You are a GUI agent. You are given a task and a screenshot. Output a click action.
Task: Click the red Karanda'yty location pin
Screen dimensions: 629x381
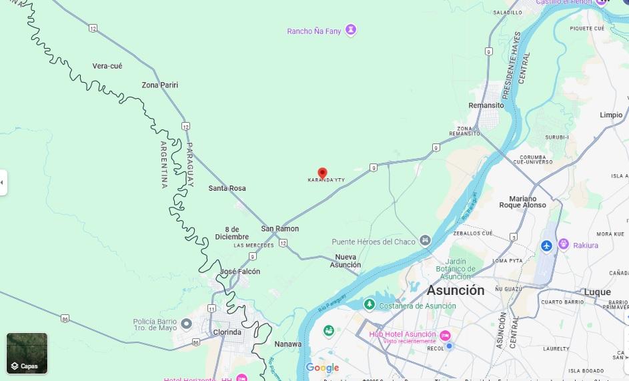(x=323, y=173)
